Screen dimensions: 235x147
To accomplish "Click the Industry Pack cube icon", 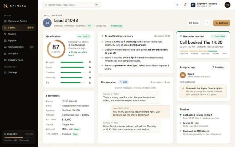I will [5, 60].
